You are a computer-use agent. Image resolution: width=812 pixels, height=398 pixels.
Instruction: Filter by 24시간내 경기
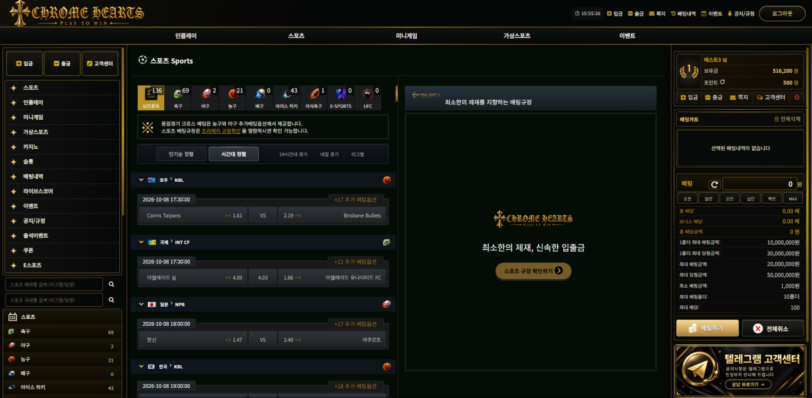[x=293, y=154]
